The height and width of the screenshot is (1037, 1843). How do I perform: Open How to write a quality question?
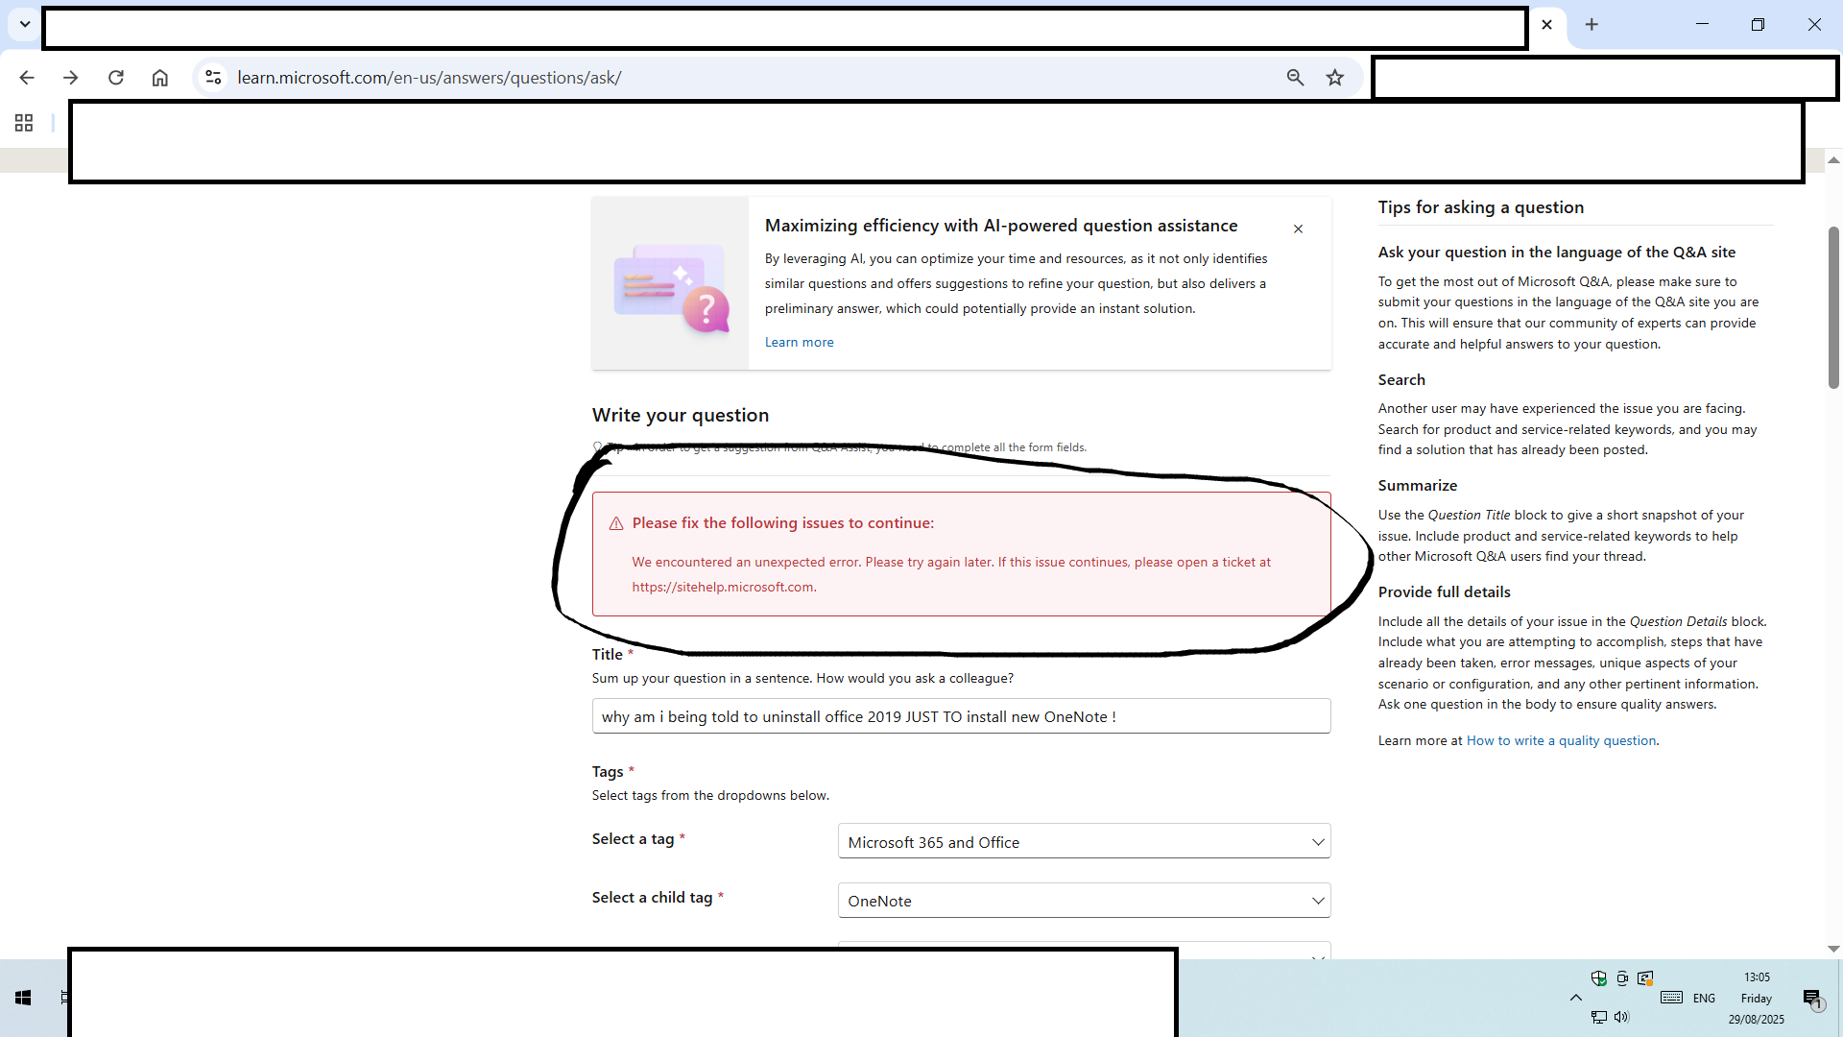[x=1561, y=740]
